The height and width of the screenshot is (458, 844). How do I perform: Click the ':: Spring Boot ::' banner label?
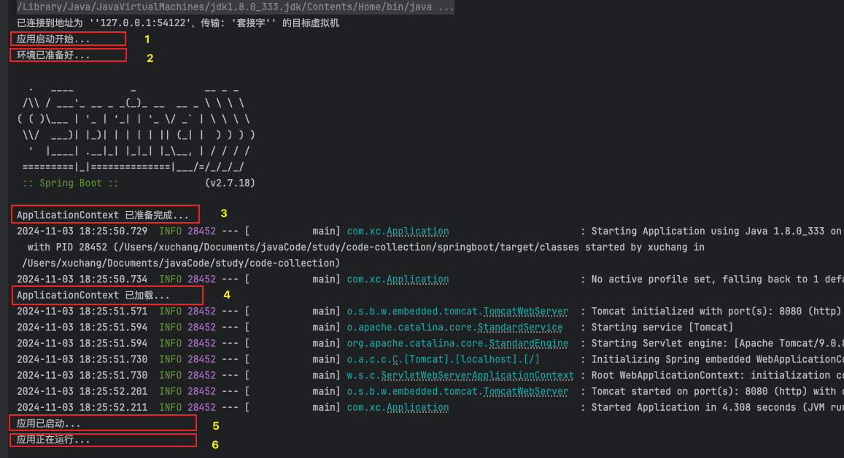click(70, 183)
